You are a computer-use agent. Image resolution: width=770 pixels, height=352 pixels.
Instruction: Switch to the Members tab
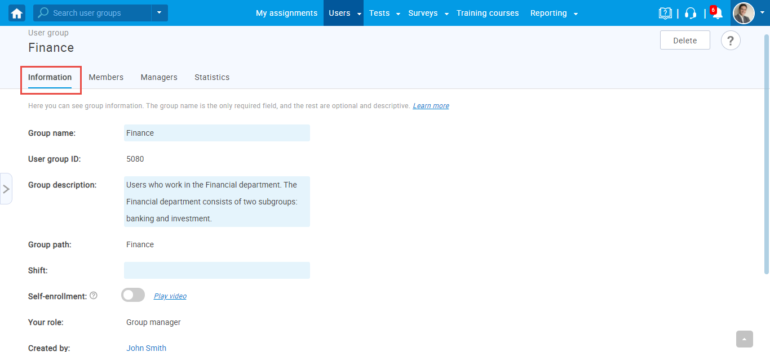[106, 77]
